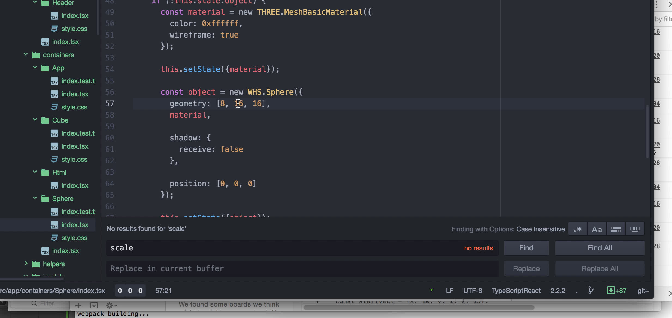The height and width of the screenshot is (318, 672).
Task: Click the 'Replace in current buffer' field
Action: coord(302,268)
